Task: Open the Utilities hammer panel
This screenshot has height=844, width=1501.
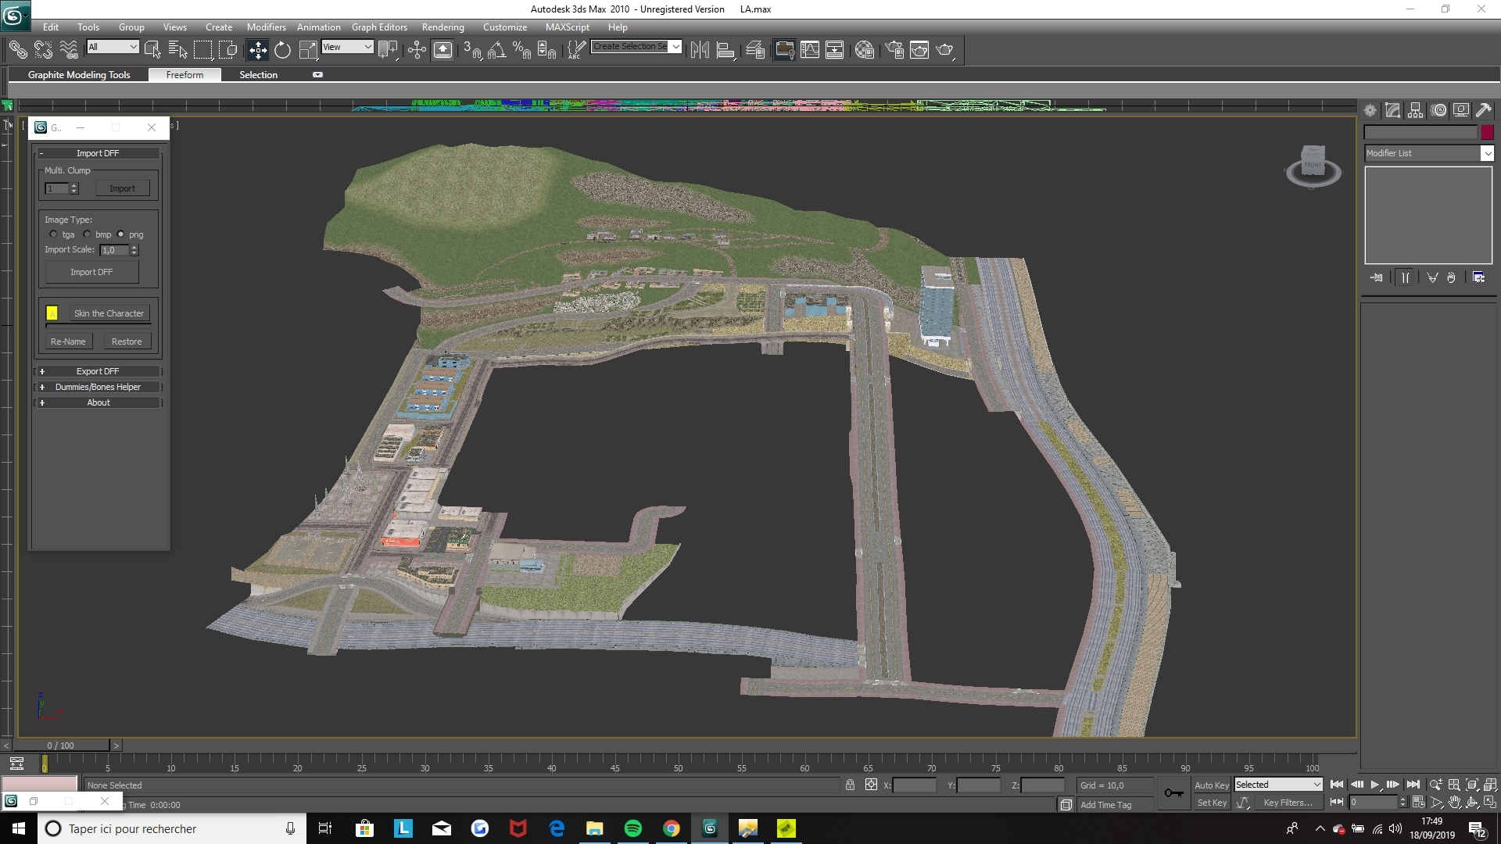Action: tap(1483, 110)
